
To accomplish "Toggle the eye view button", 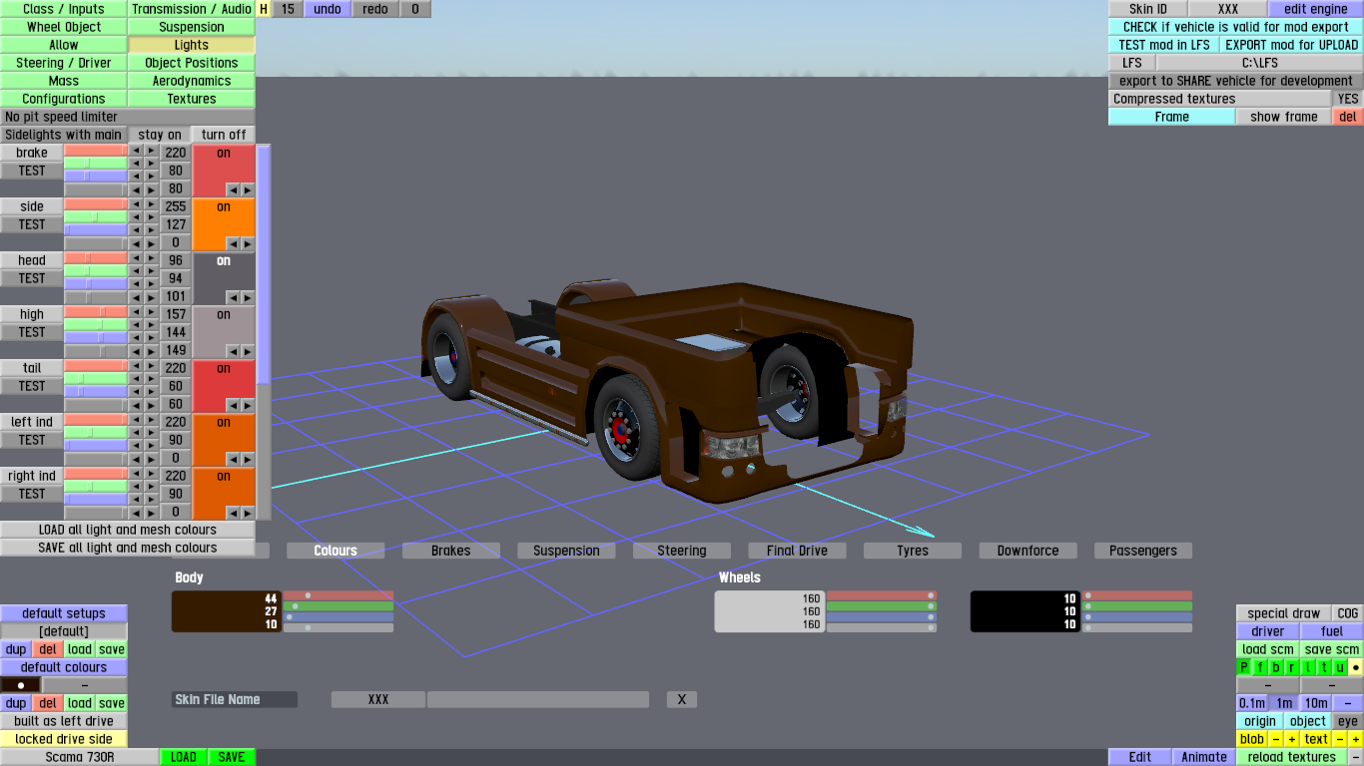I will pyautogui.click(x=1348, y=721).
